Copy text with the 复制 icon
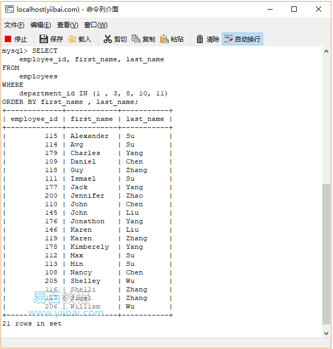 [x=136, y=39]
